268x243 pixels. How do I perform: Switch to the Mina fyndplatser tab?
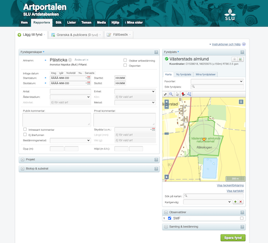(x=205, y=75)
